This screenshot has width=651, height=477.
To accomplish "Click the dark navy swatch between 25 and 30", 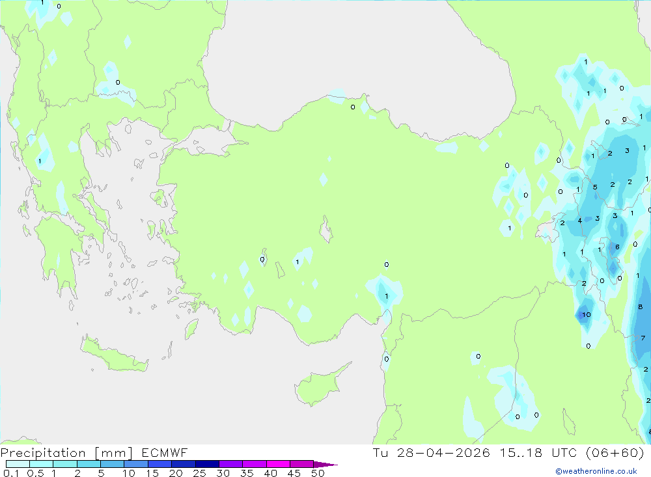I will (207, 464).
